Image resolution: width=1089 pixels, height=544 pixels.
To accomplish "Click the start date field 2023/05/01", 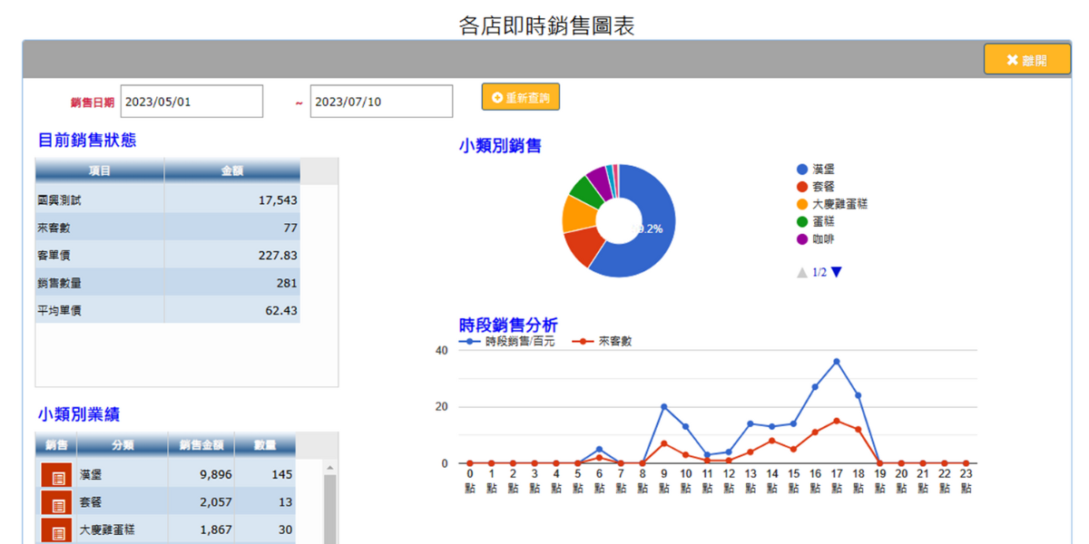I will 191,102.
